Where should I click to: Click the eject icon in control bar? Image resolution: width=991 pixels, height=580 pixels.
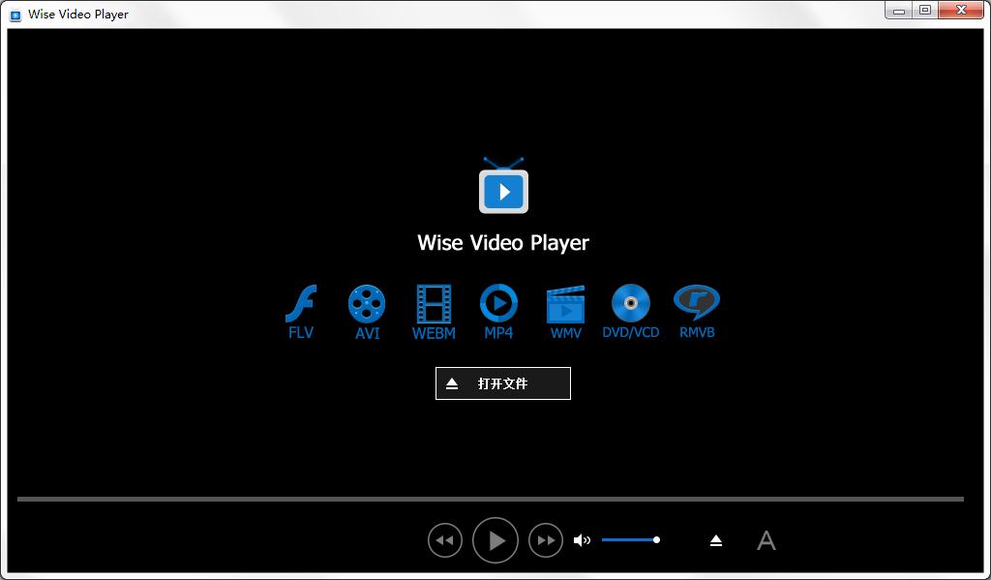click(716, 540)
